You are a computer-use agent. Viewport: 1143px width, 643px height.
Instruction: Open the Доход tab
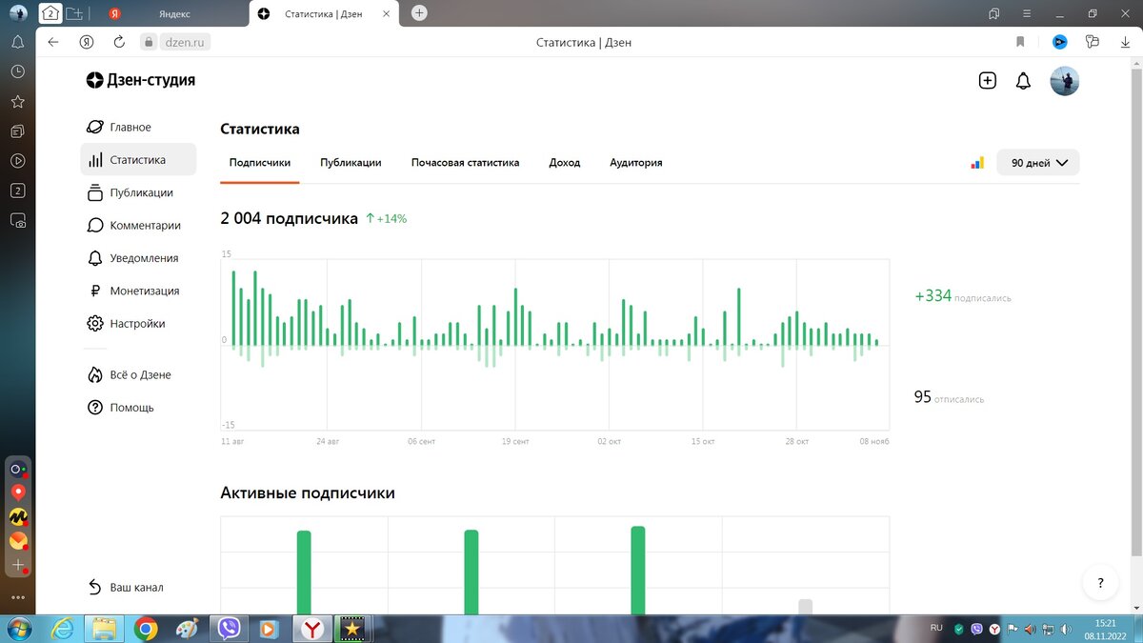point(565,163)
